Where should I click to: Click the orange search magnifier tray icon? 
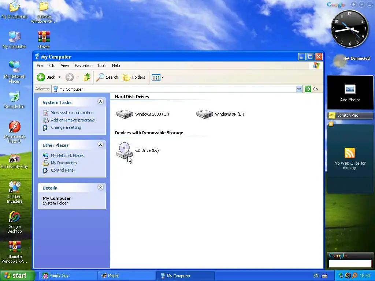[354, 276]
